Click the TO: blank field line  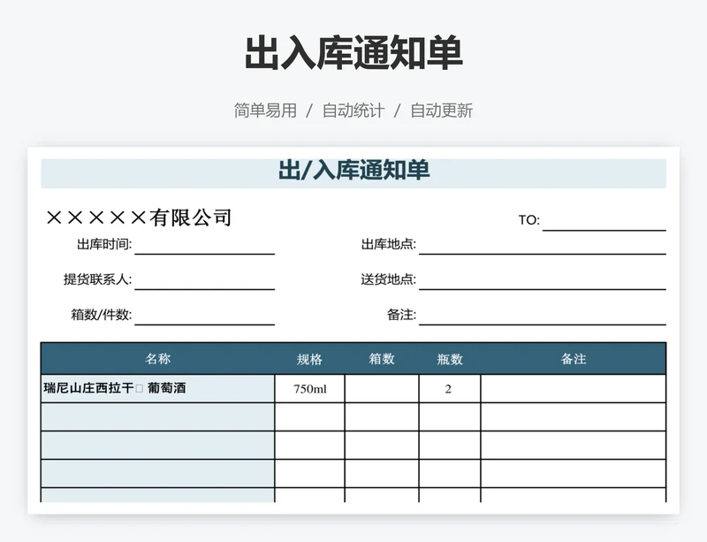pyautogui.click(x=604, y=222)
